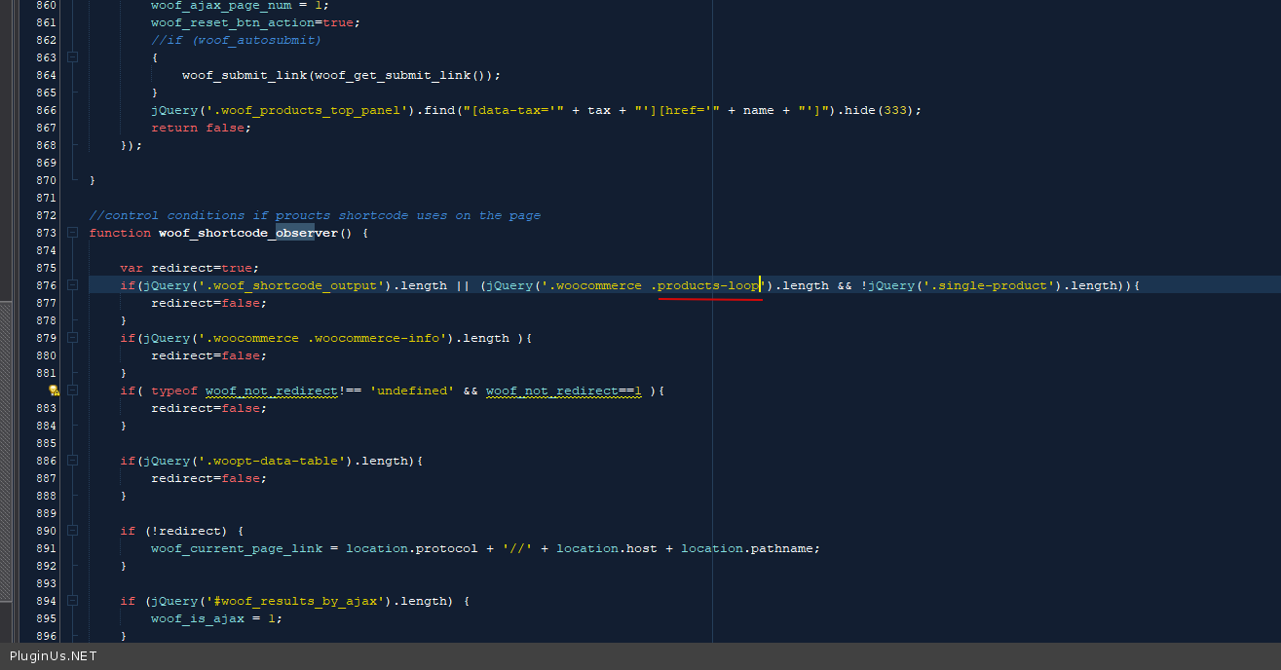Collapse the woof_shortcode_observer function fold

click(x=72, y=233)
